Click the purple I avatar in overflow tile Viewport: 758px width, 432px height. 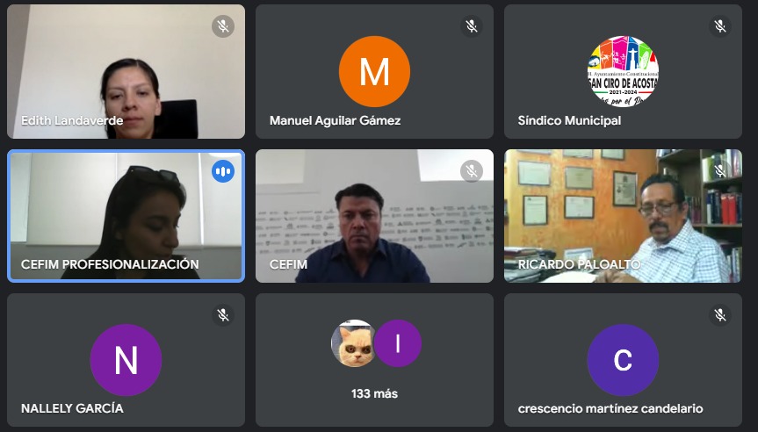click(398, 343)
